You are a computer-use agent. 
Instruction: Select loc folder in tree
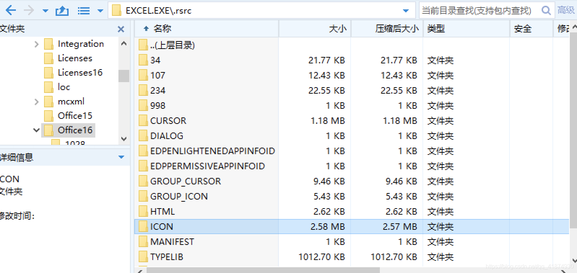click(64, 87)
